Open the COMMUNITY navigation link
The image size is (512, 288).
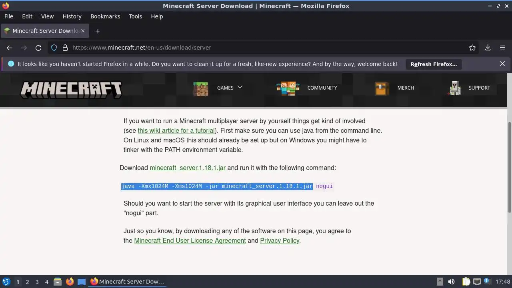322,88
